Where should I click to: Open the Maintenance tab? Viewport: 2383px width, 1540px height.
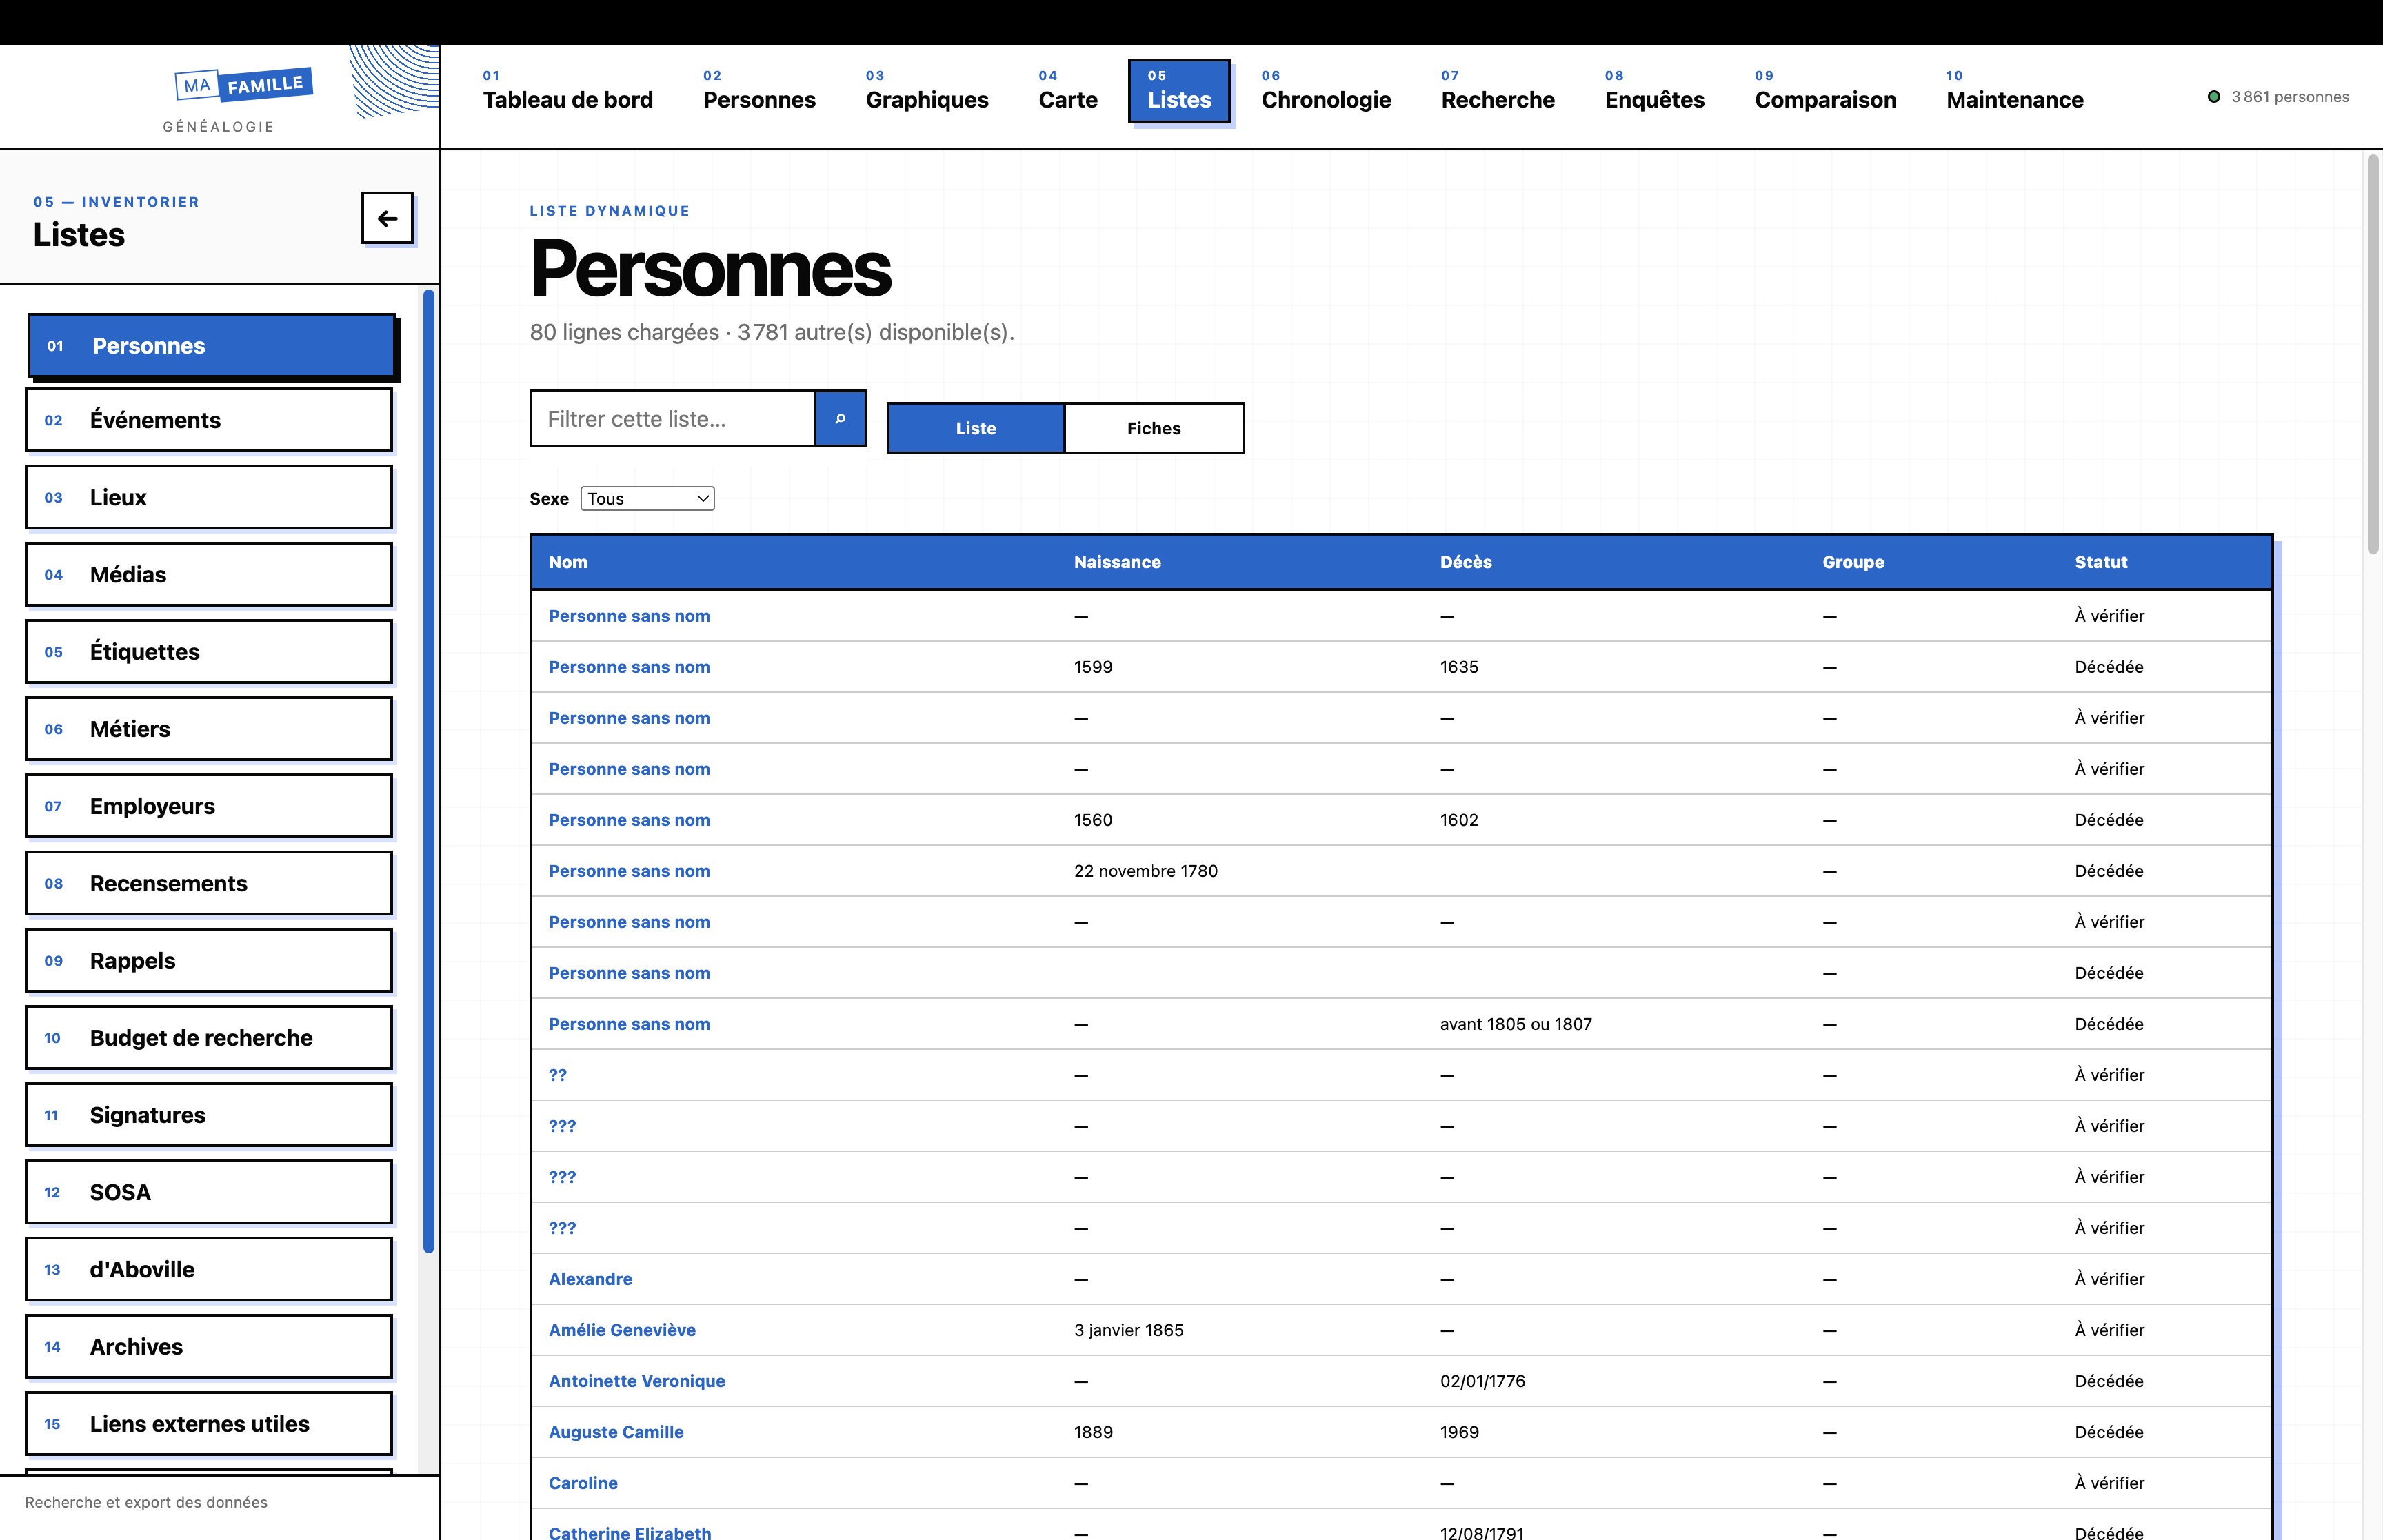coord(2014,91)
